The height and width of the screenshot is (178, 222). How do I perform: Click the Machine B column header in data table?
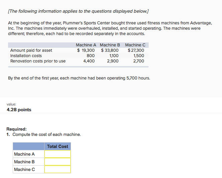tap(110, 45)
